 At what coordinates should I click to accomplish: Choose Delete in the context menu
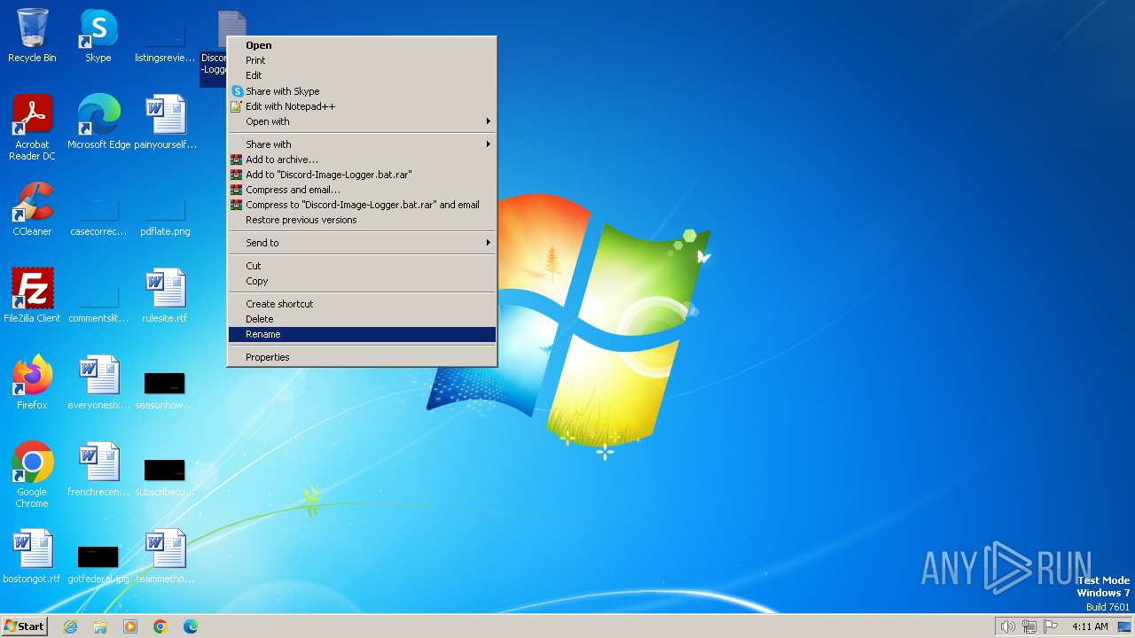point(362,319)
